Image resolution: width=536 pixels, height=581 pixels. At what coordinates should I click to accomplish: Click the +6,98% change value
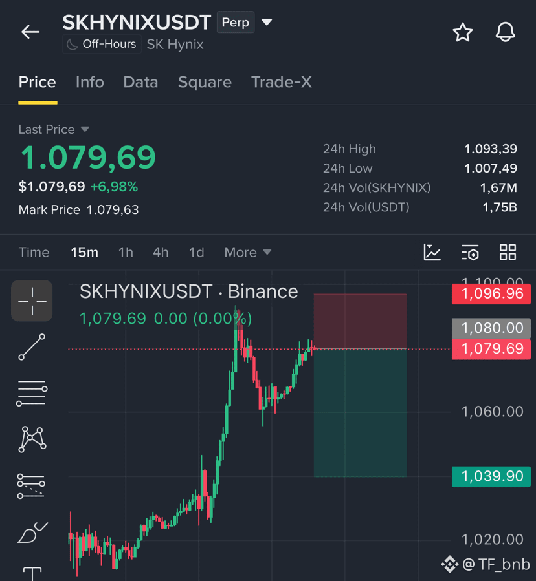(x=115, y=187)
